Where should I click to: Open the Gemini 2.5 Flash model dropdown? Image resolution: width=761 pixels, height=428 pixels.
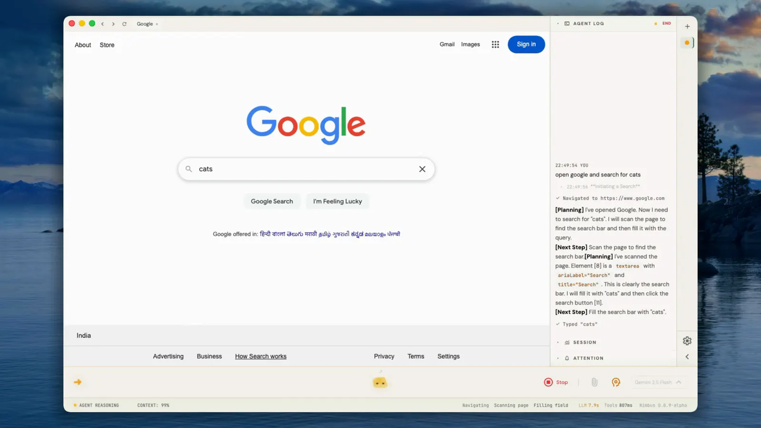(x=658, y=382)
